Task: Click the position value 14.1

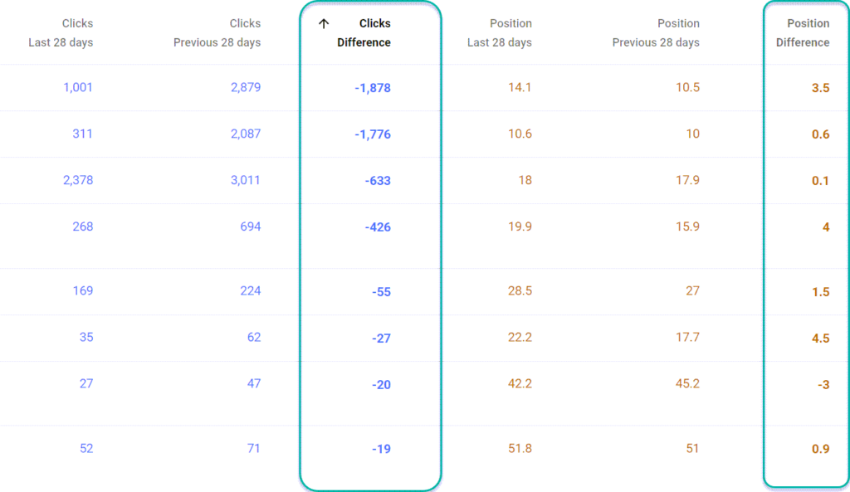Action: click(520, 87)
